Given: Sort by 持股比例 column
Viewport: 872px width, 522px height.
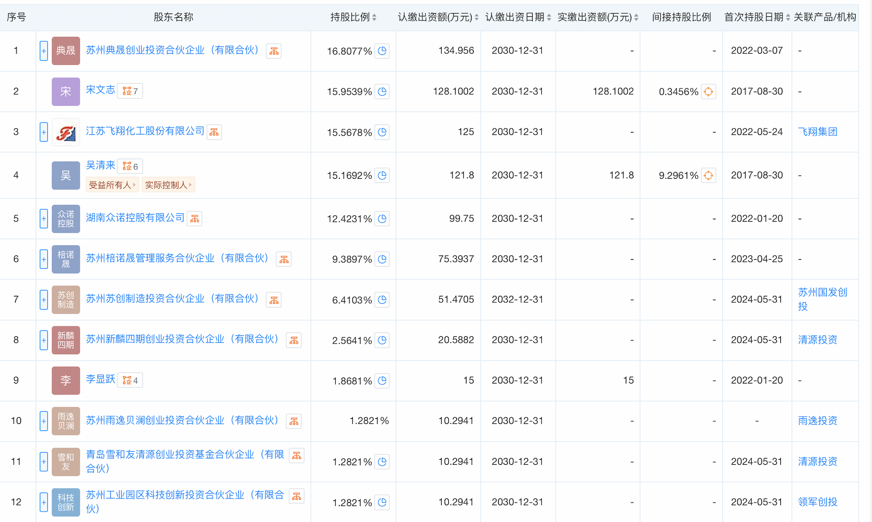Looking at the screenshot, I should (x=374, y=17).
